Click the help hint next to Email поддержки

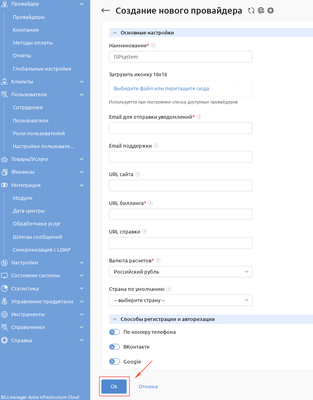pos(156,146)
